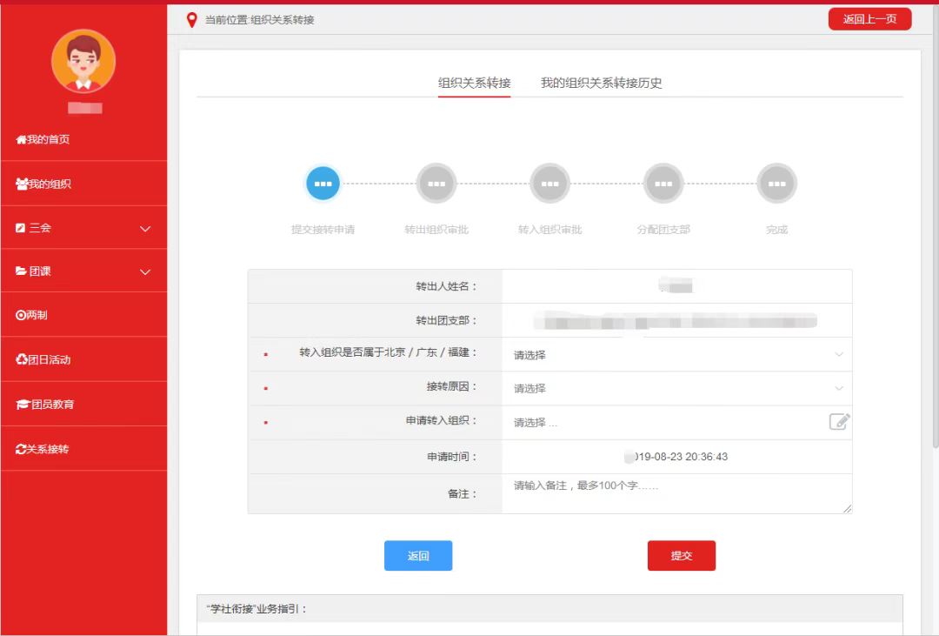The height and width of the screenshot is (636, 939).
Task: Click the edit icon beside 申请转入组织
Action: [839, 422]
